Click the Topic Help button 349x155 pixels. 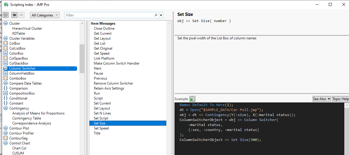[340, 99]
